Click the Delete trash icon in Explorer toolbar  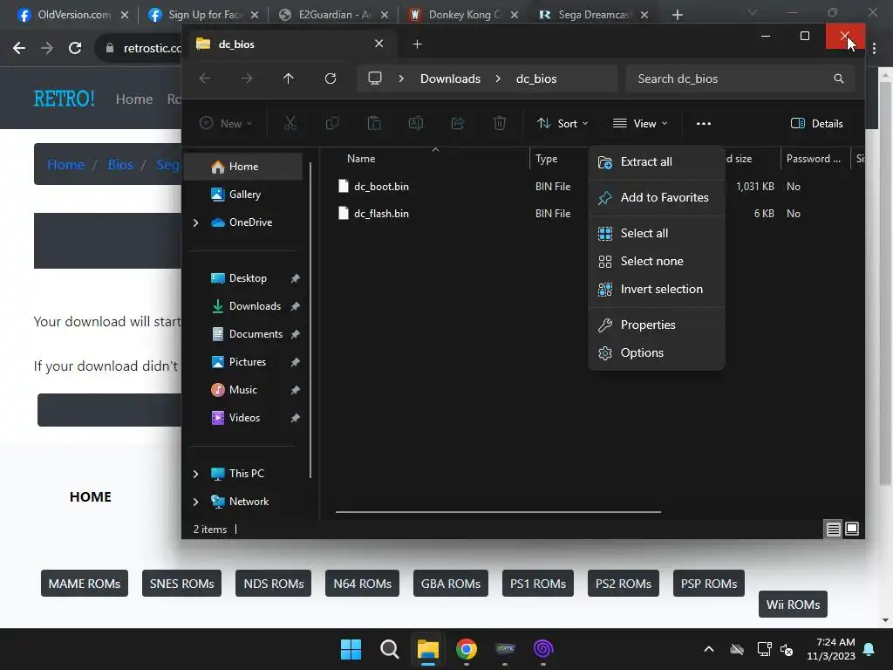click(500, 123)
